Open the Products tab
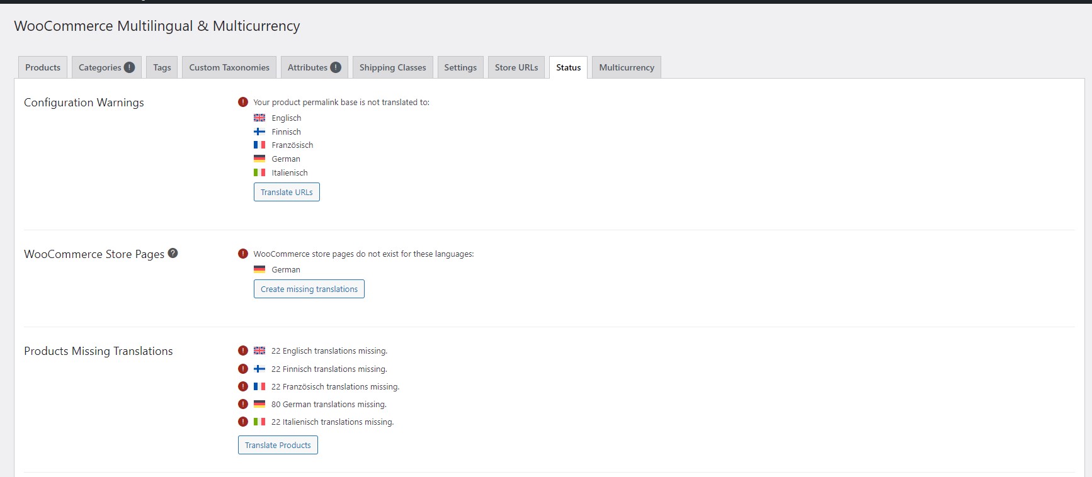This screenshot has height=477, width=1092. click(x=43, y=67)
